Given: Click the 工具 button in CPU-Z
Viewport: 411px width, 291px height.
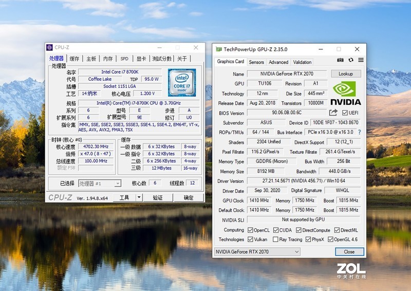Looking at the screenshot, I should [x=124, y=197].
